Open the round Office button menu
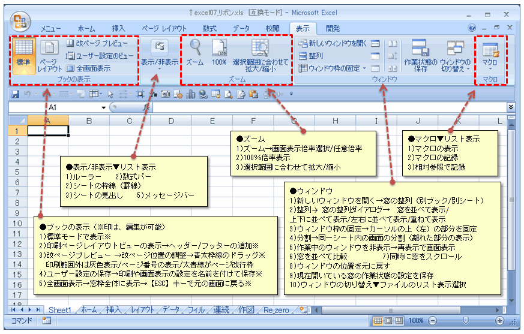 (20, 22)
